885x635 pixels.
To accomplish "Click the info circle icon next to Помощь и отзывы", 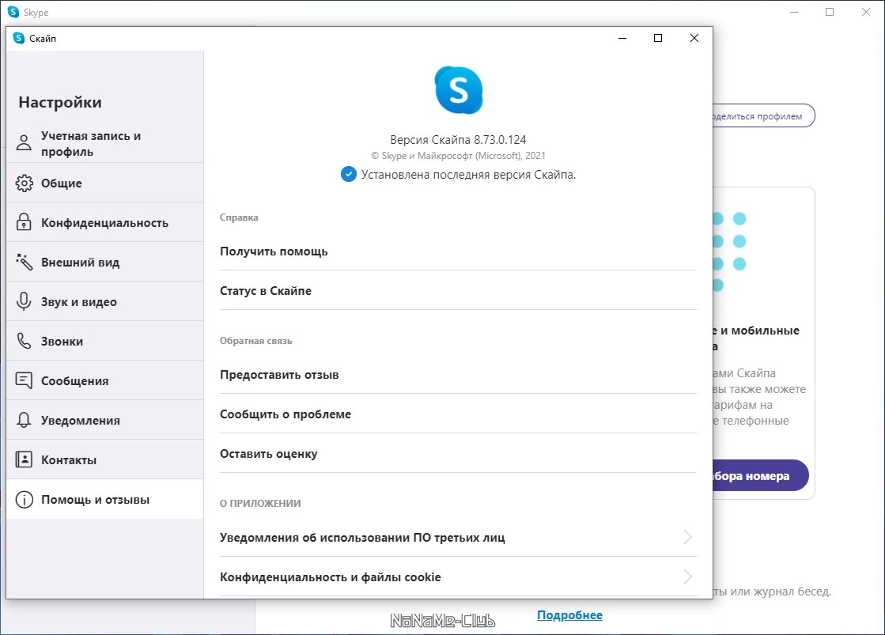I will click(x=24, y=500).
